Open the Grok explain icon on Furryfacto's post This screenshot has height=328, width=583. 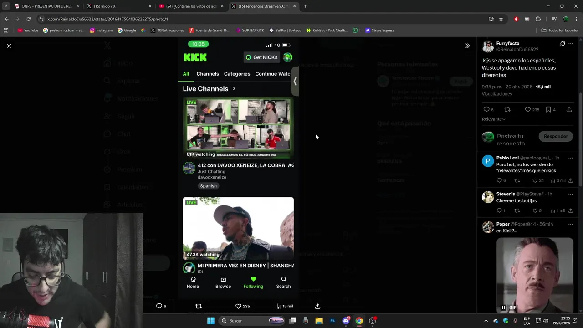(x=563, y=44)
